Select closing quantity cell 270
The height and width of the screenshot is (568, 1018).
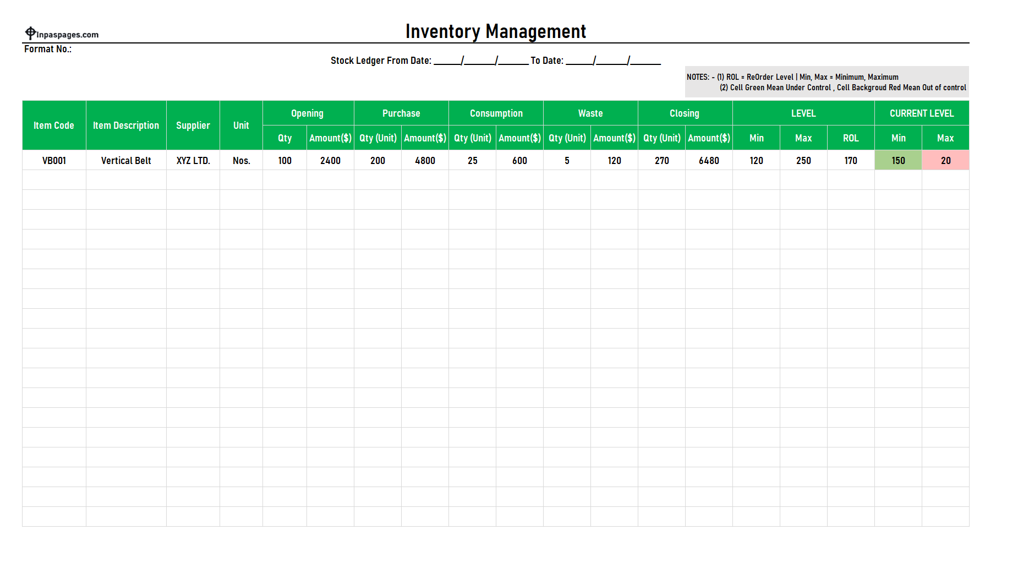[x=661, y=160]
